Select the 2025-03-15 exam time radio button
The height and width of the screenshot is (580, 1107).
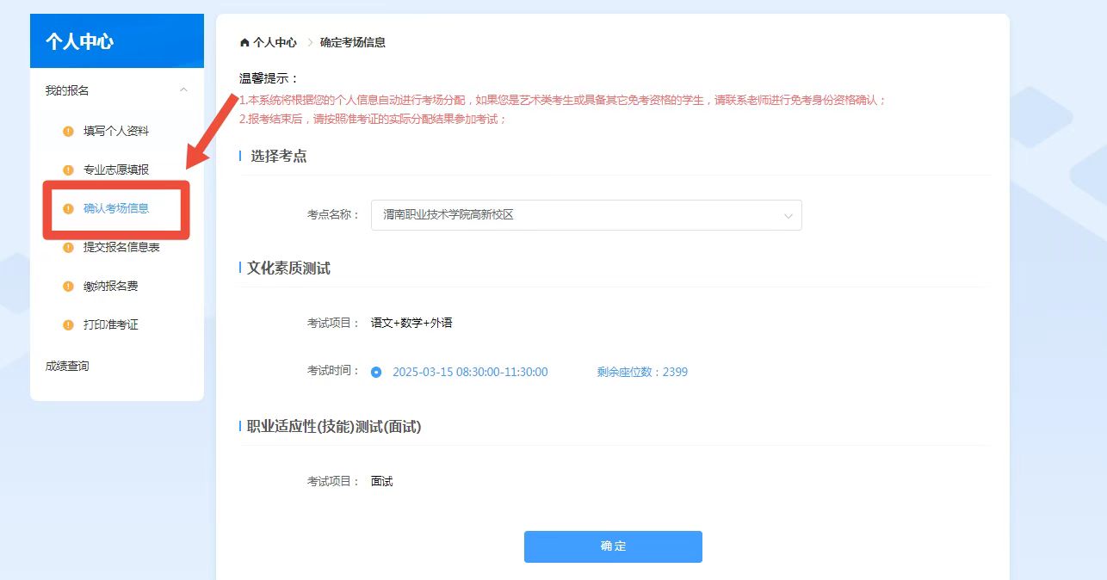point(376,373)
